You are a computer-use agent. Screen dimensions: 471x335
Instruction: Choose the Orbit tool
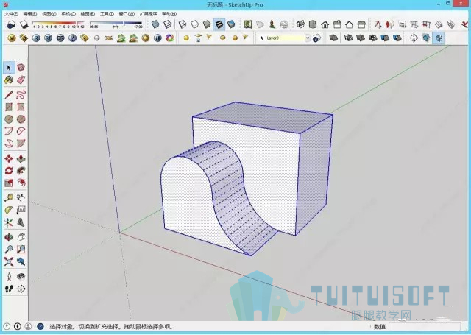(x=9, y=237)
